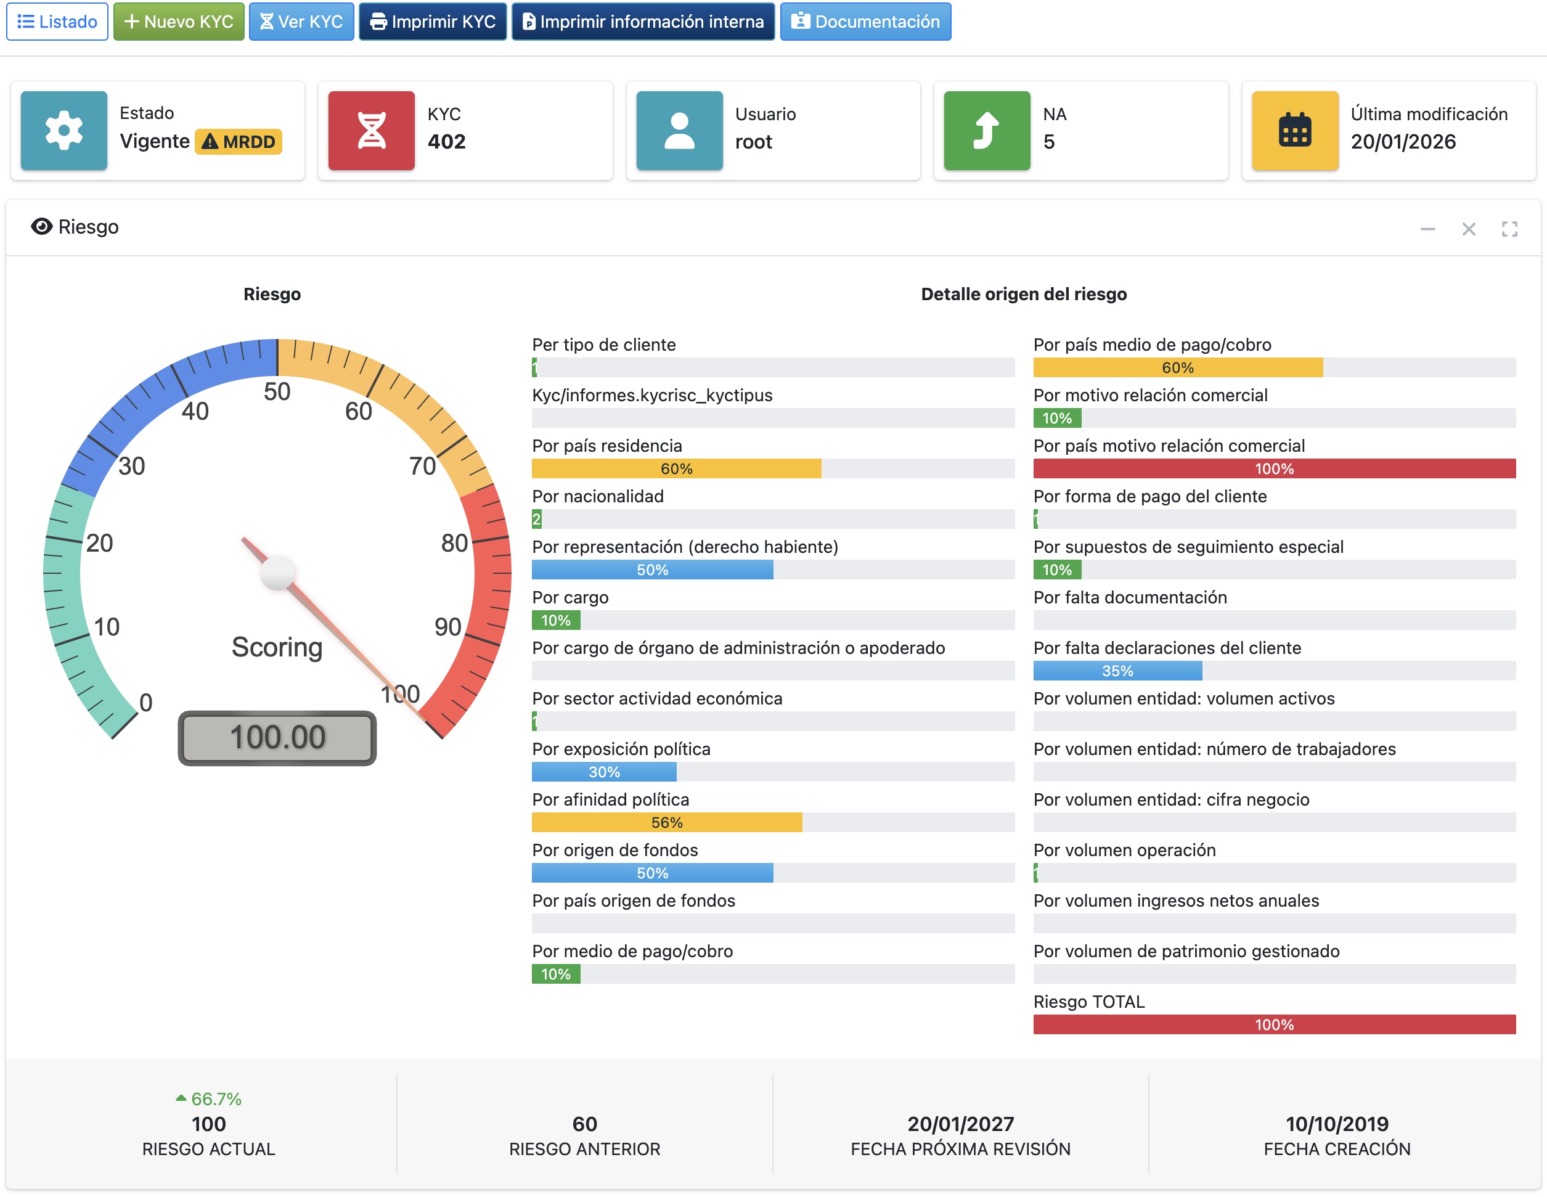Create a new record with Nuevo KYC

pyautogui.click(x=179, y=21)
